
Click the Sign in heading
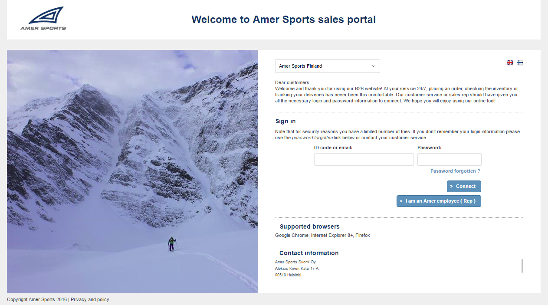tap(285, 121)
